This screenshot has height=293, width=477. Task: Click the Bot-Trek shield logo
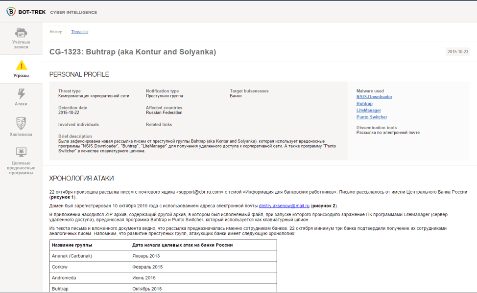click(x=11, y=12)
